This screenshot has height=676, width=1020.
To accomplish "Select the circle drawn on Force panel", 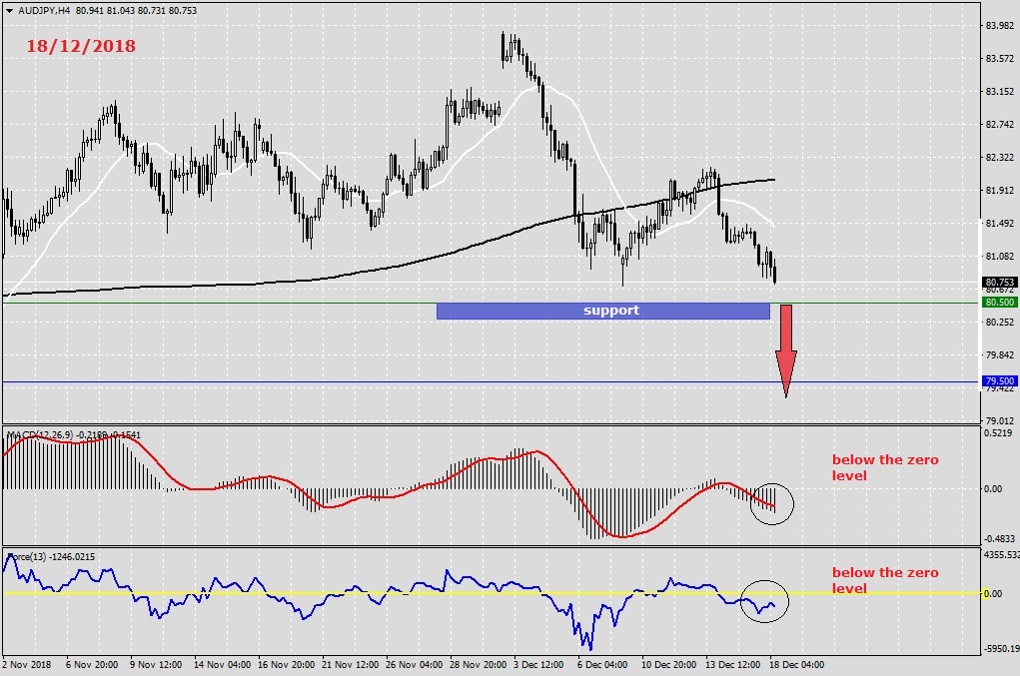I will pos(765,600).
